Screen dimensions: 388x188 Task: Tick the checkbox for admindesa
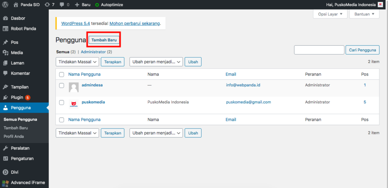[x=62, y=85]
